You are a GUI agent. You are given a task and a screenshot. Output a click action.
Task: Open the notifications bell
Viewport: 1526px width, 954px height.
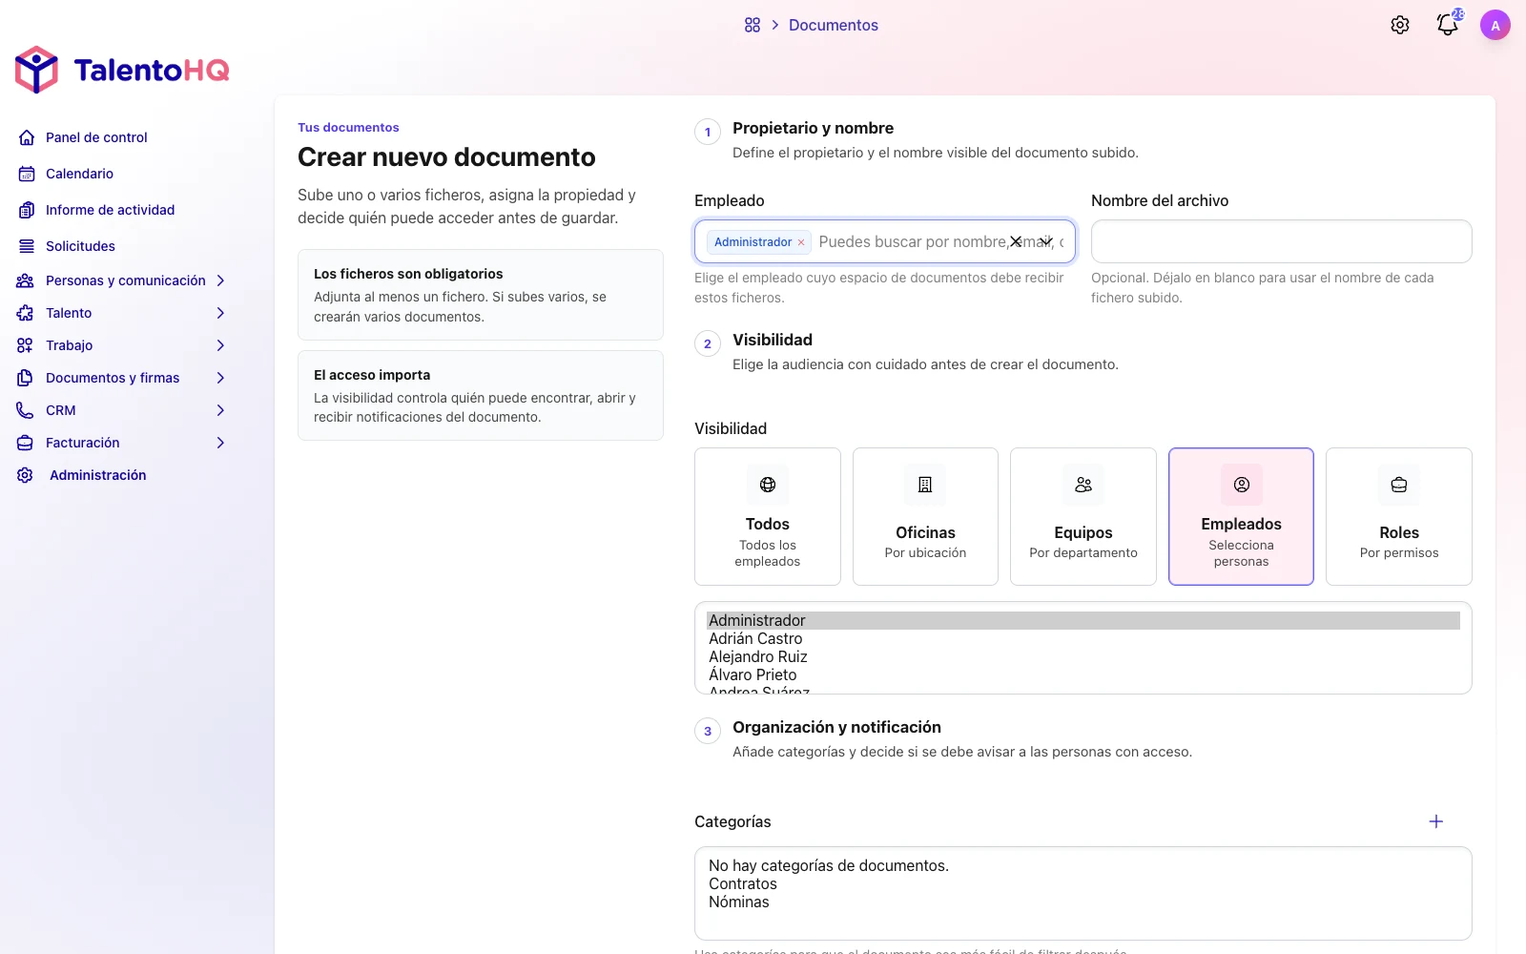pyautogui.click(x=1448, y=25)
